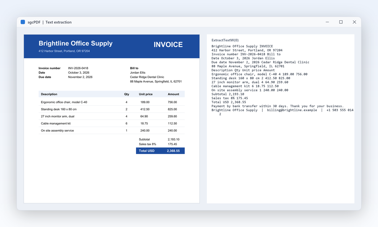Viewport: 378px width, 227px height.
Task: Click the ExtractTextW(0) heading
Action: 225,40
